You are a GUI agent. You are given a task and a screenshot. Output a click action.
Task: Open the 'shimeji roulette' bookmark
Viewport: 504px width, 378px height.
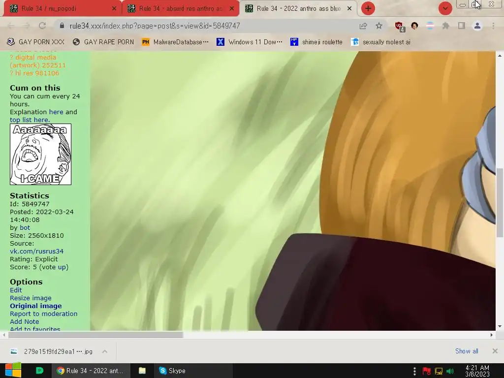(316, 42)
